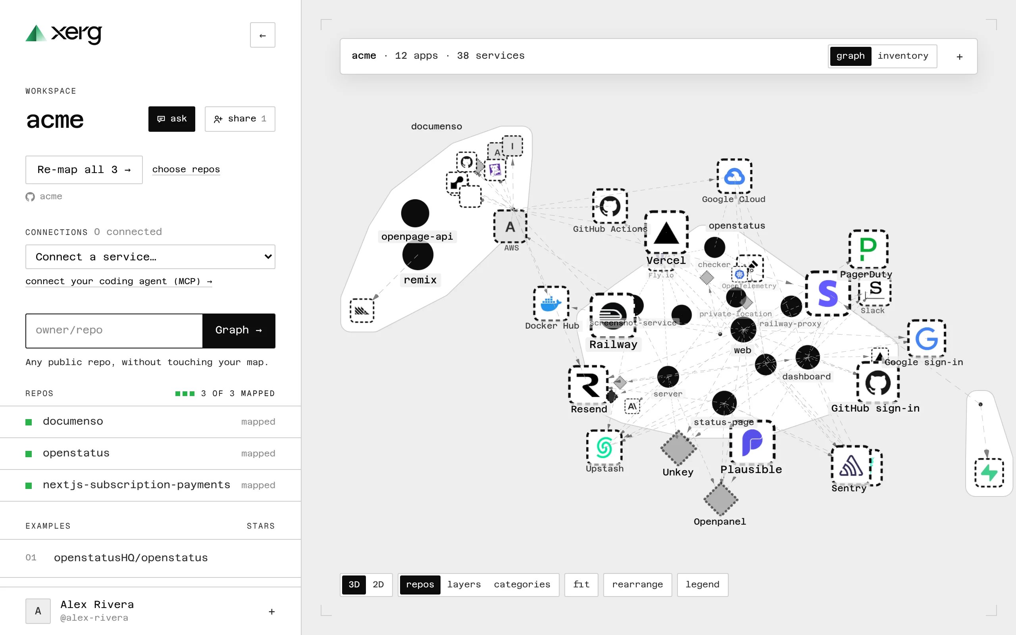Expand the Alex Rivera account plus

point(271,612)
